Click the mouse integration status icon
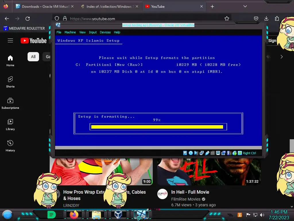Viewport: 294px width, 221px height. [x=235, y=153]
